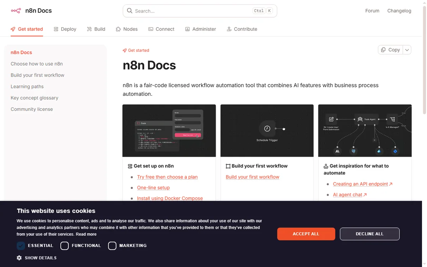The width and height of the screenshot is (427, 267).
Task: Click external arrow after Creating an API endpoint
Action: pyautogui.click(x=391, y=184)
